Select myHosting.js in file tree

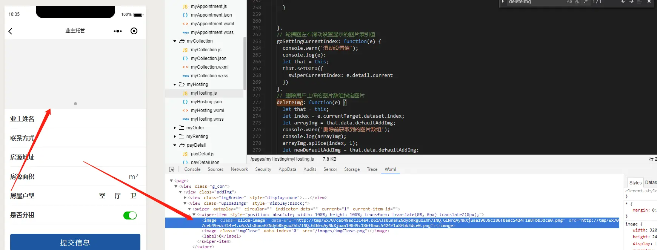click(204, 93)
